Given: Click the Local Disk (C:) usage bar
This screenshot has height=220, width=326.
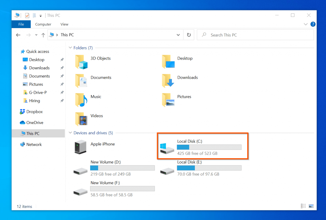Looking at the screenshot, I should pyautogui.click(x=209, y=147).
